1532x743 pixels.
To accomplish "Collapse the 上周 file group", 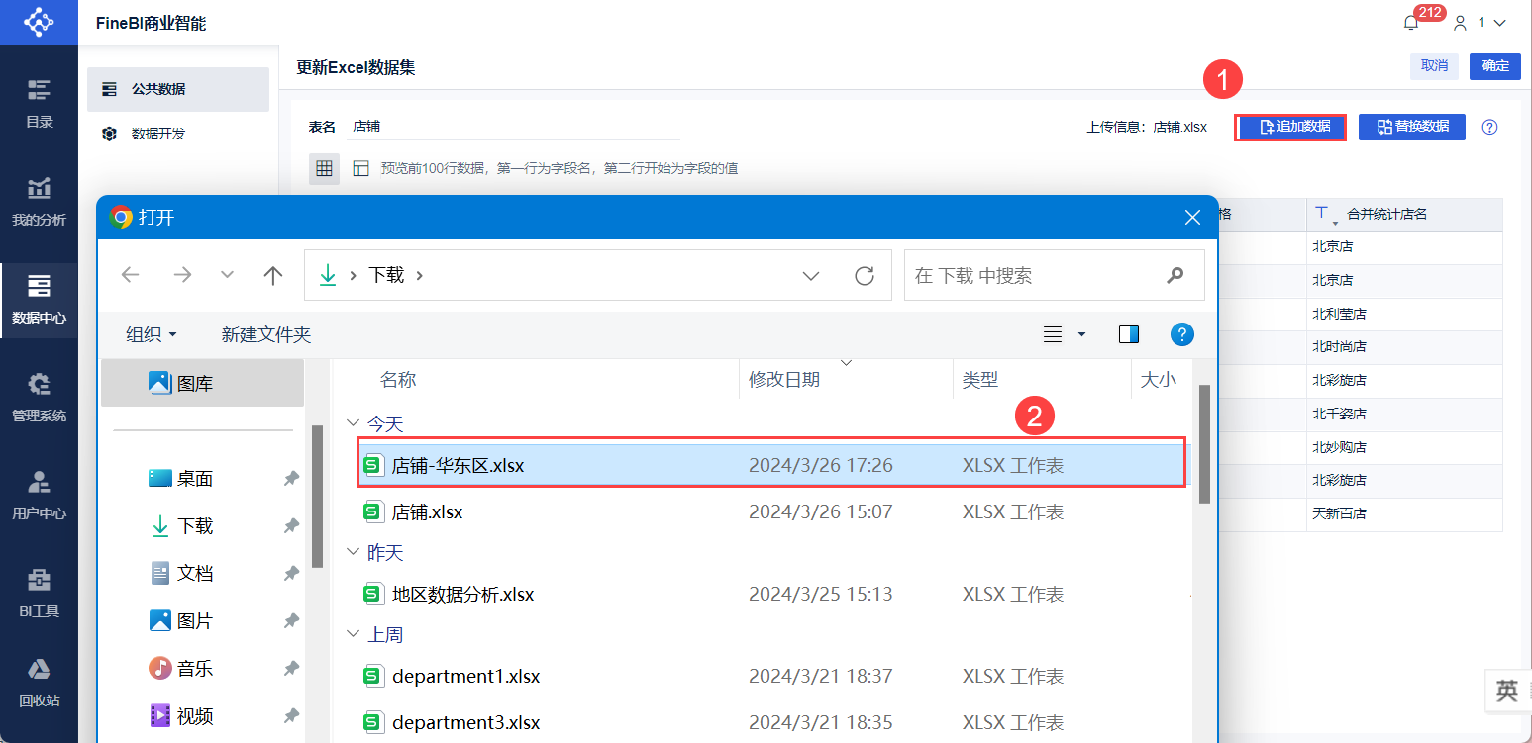I will [352, 635].
